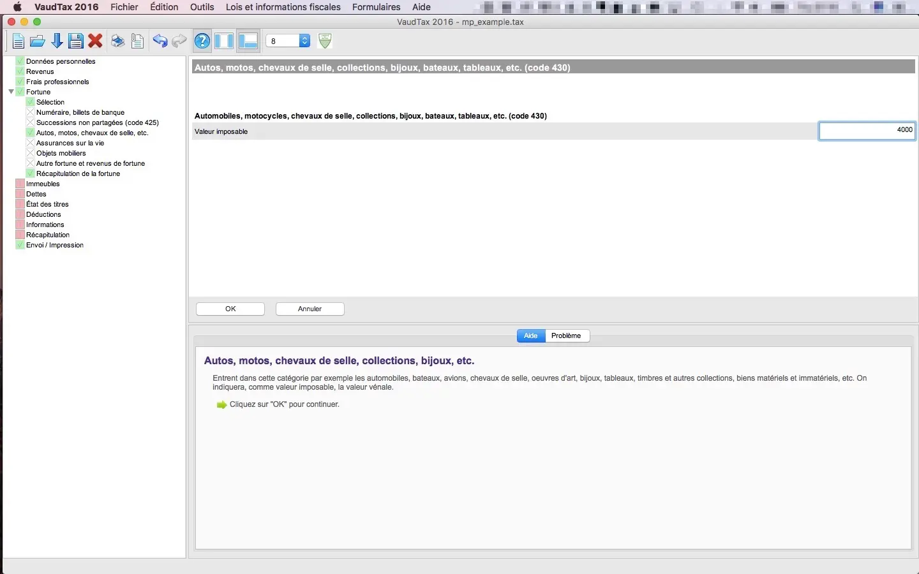Save the file with the floppy disk icon

(x=76, y=41)
